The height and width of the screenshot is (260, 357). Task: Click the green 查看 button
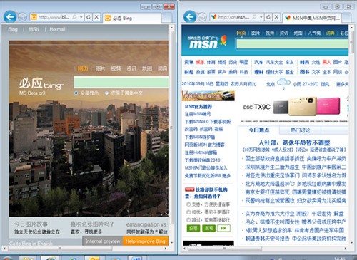pyautogui.click(x=208, y=228)
